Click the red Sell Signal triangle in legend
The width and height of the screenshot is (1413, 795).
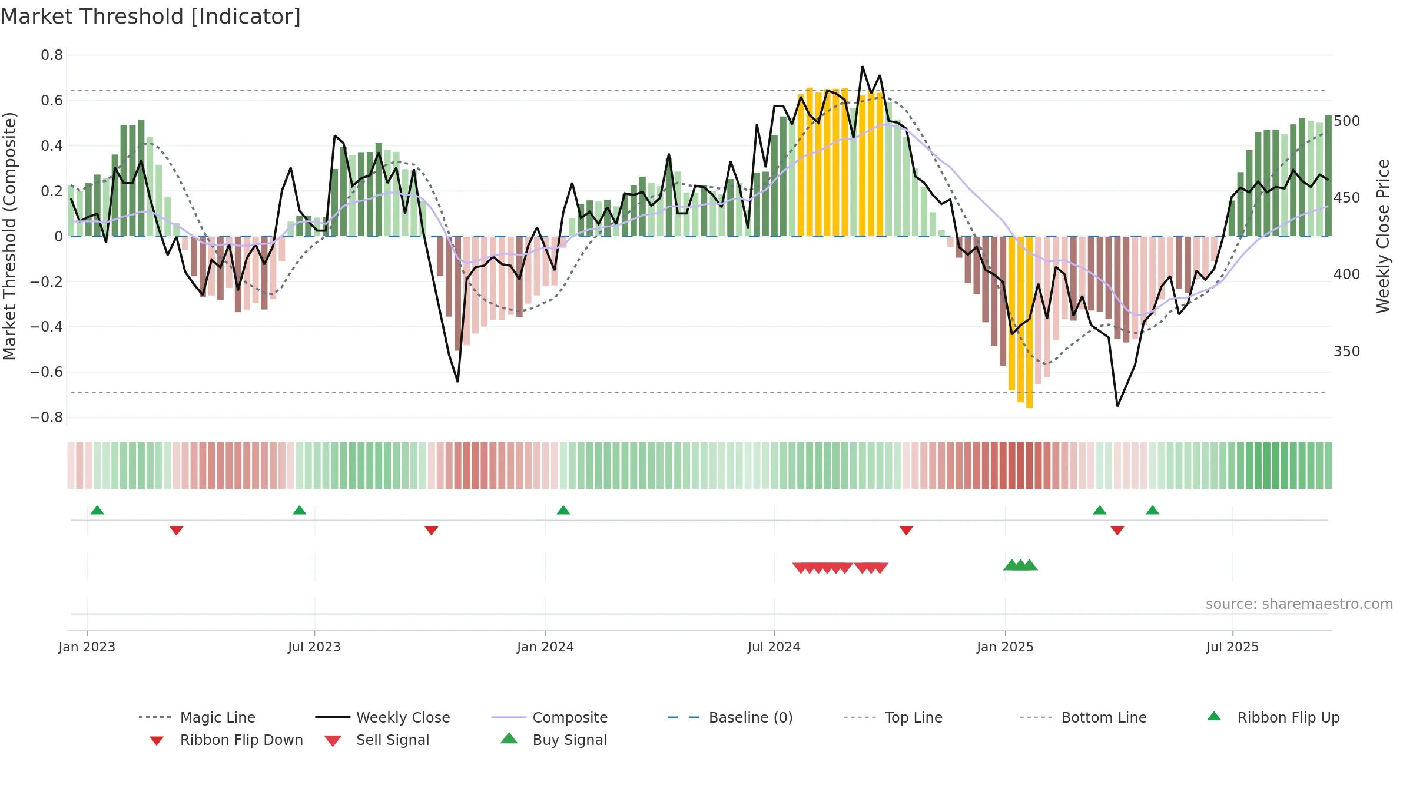click(333, 741)
